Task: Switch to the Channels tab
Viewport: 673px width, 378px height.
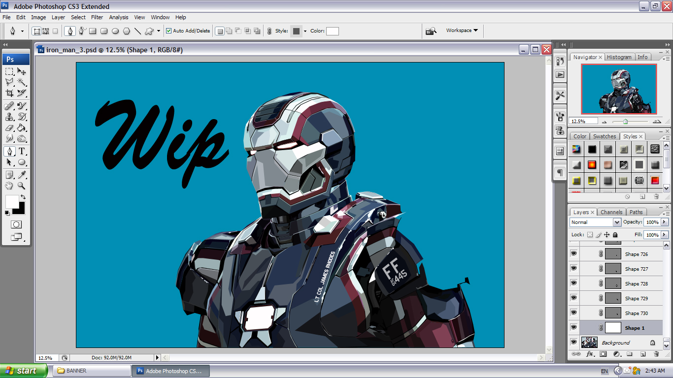Action: click(x=611, y=212)
